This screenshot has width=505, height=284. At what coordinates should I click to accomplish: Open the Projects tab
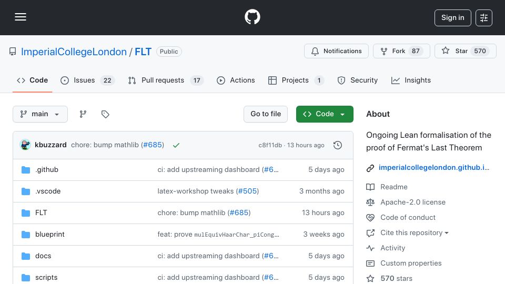tap(296, 80)
